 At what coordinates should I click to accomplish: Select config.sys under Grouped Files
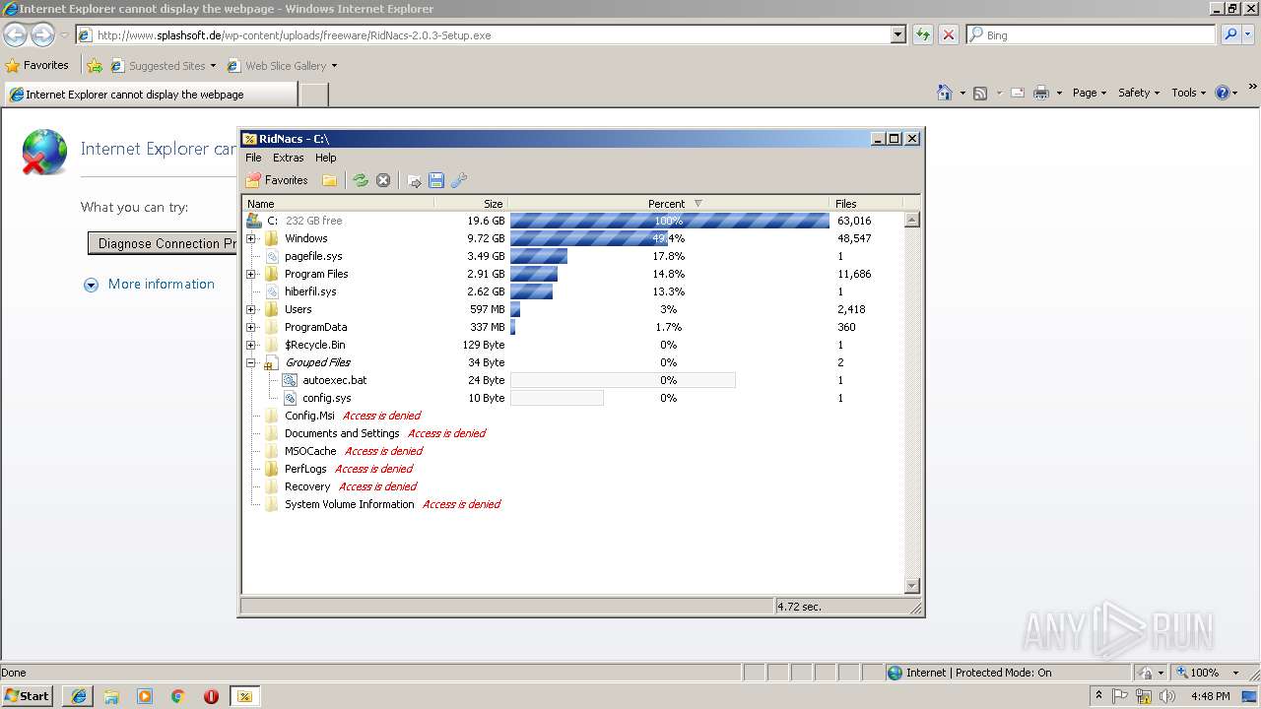[572, 398]
